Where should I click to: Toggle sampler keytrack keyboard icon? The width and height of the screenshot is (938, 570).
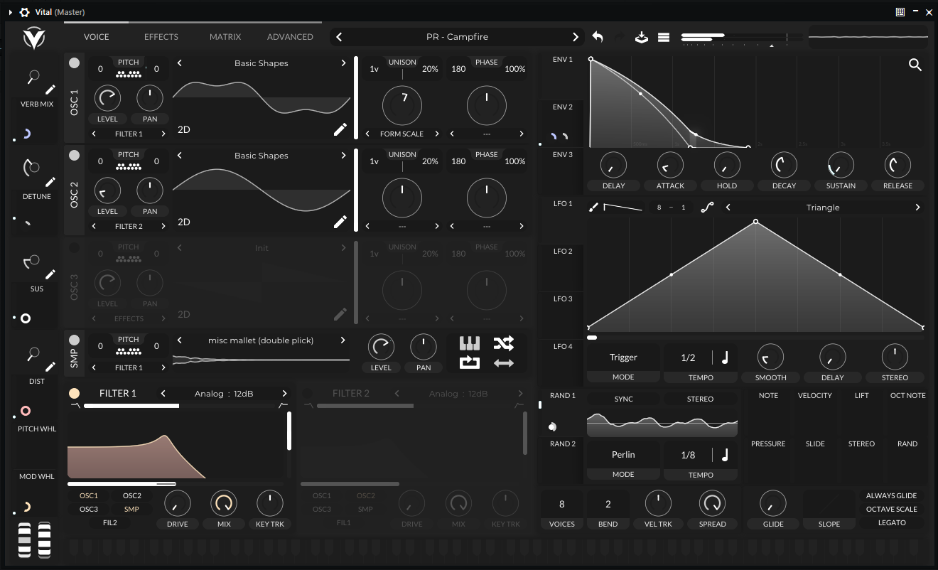470,344
